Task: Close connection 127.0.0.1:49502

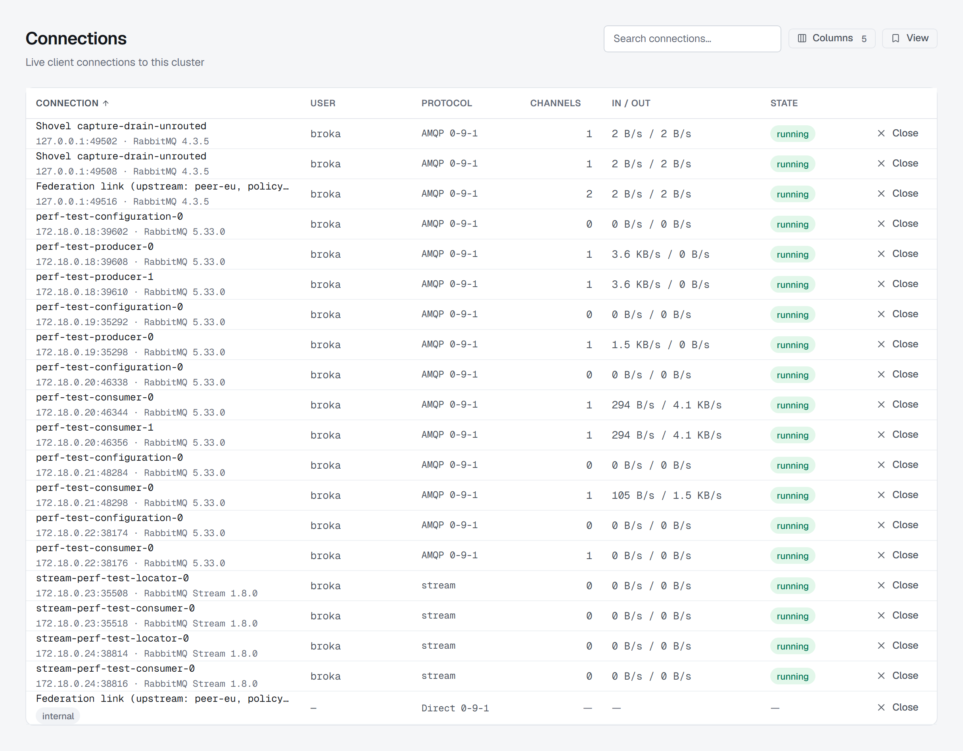Action: [x=898, y=134]
